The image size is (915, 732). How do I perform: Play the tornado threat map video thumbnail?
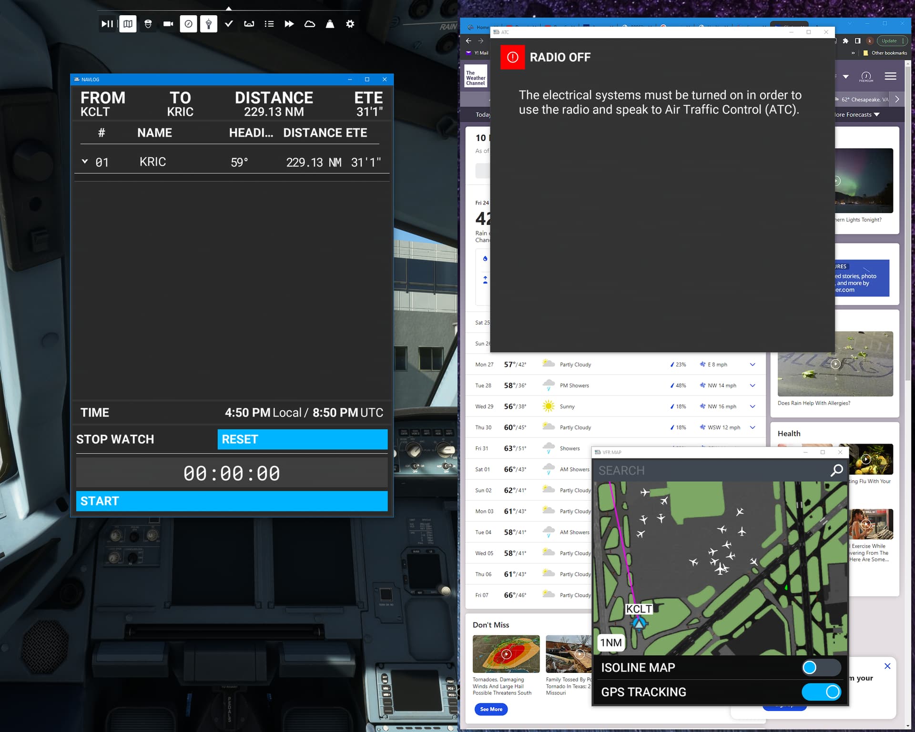(x=506, y=654)
